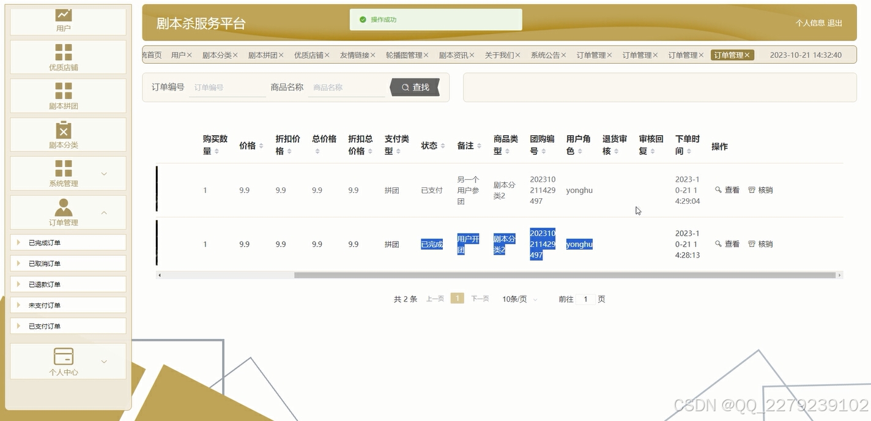
Task: Toggle ascending sort on 价格 column
Action: click(x=261, y=143)
